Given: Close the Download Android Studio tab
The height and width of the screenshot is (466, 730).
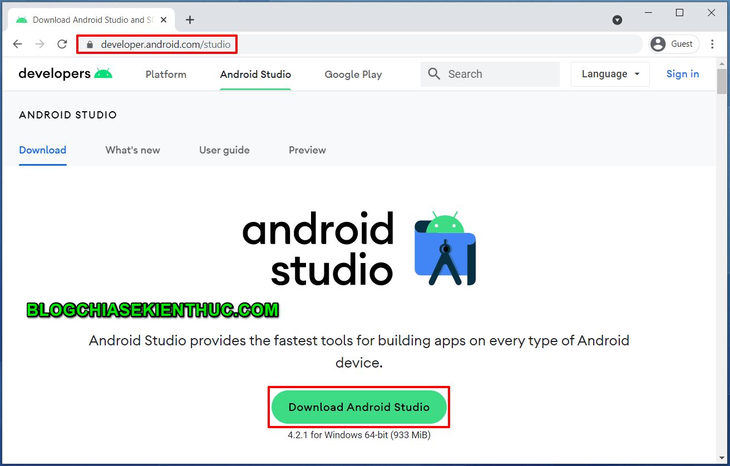Looking at the screenshot, I should [164, 20].
